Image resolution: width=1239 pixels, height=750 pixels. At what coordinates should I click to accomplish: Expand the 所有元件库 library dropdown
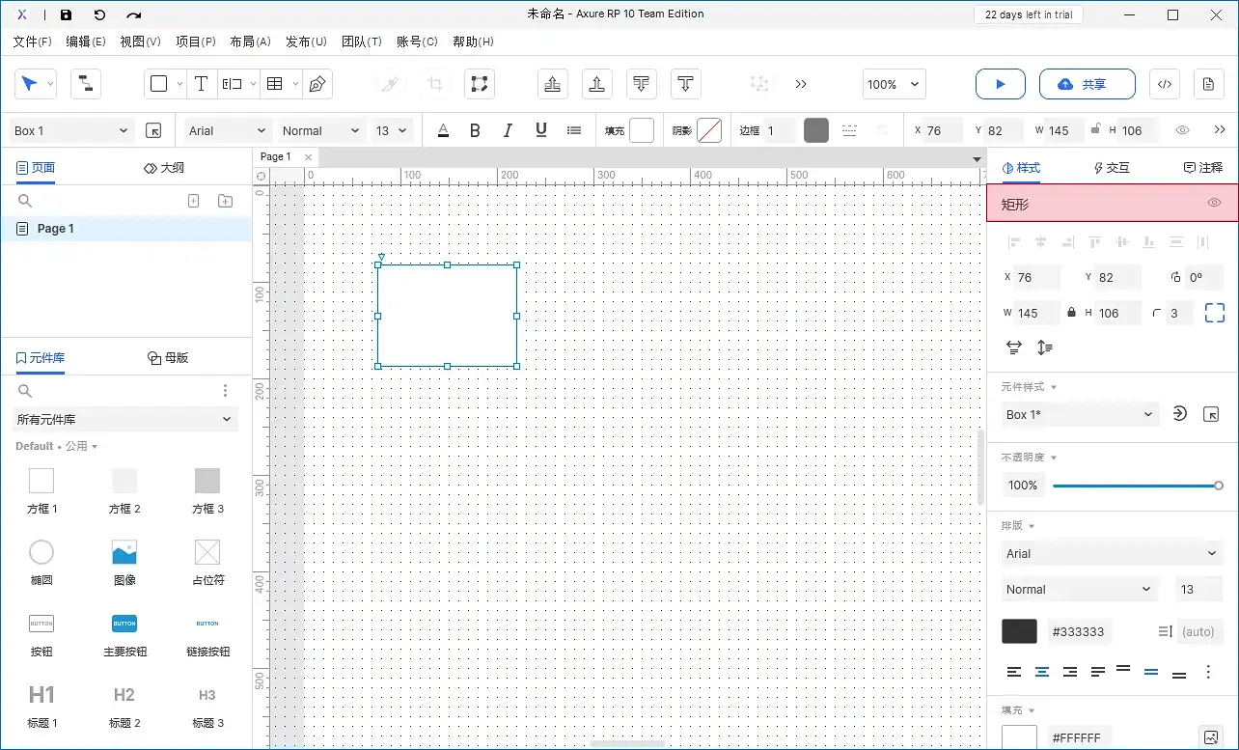coord(125,419)
